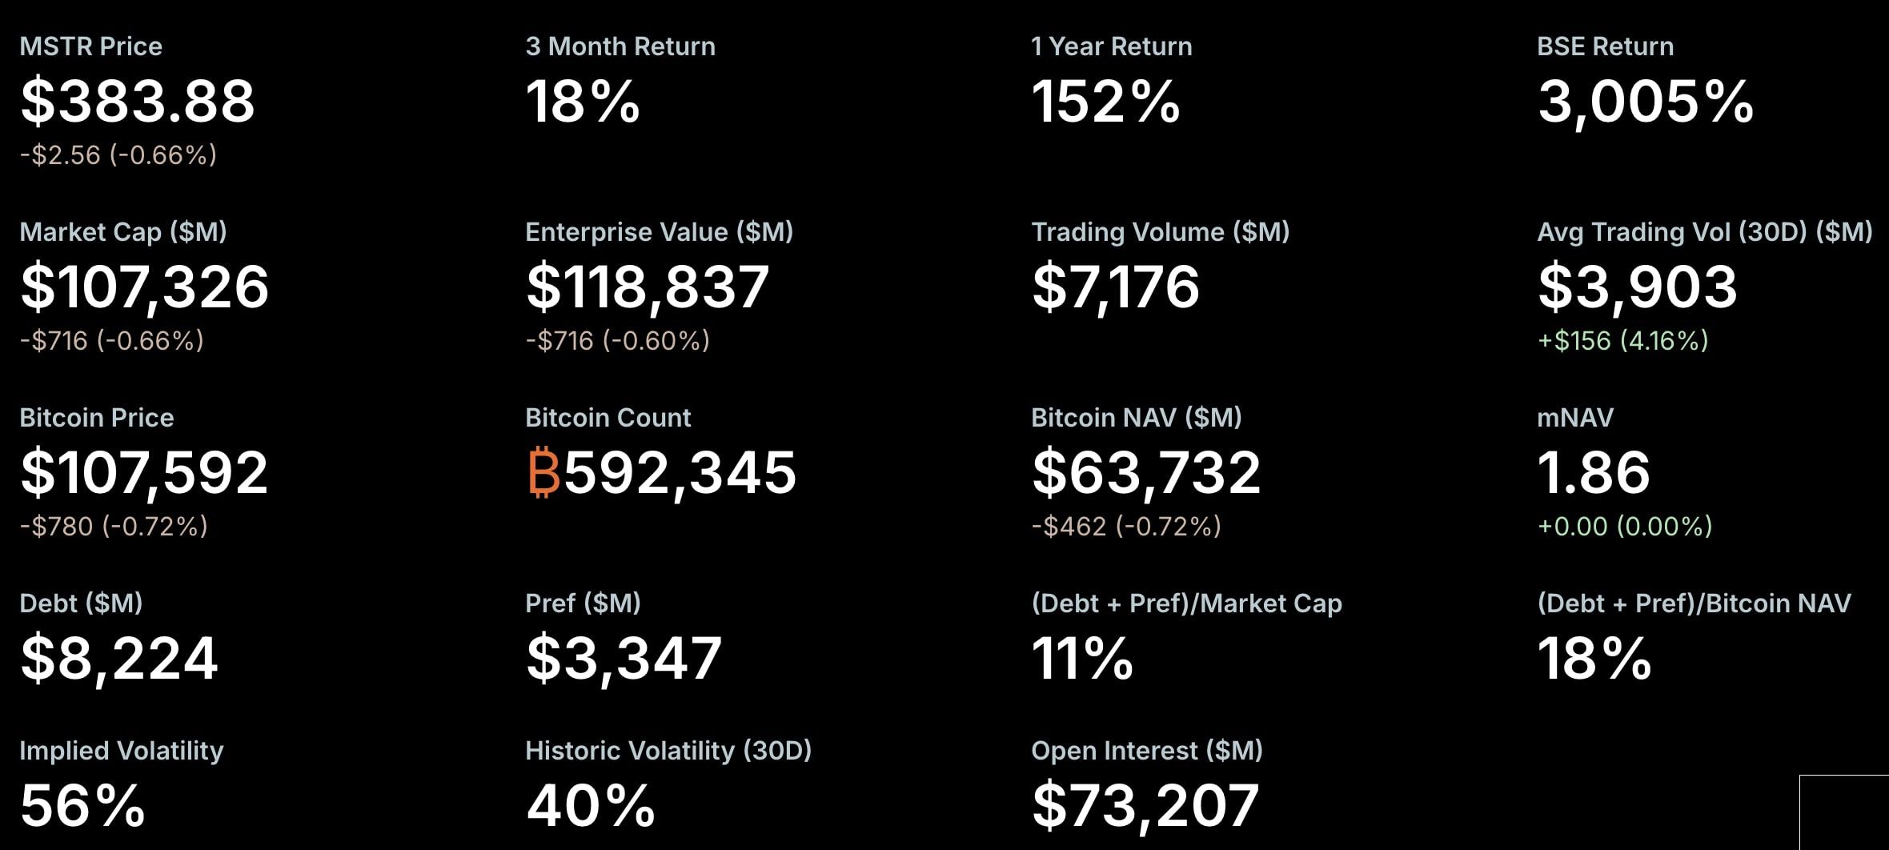Click the Market Cap ($M) heading
The width and height of the screenshot is (1889, 850).
123,232
